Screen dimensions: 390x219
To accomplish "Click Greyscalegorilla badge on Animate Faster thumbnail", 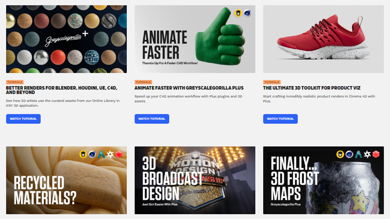I will 238,13.
